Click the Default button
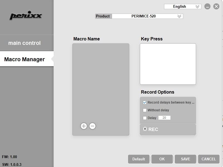The height and width of the screenshot is (167, 223). [x=139, y=159]
